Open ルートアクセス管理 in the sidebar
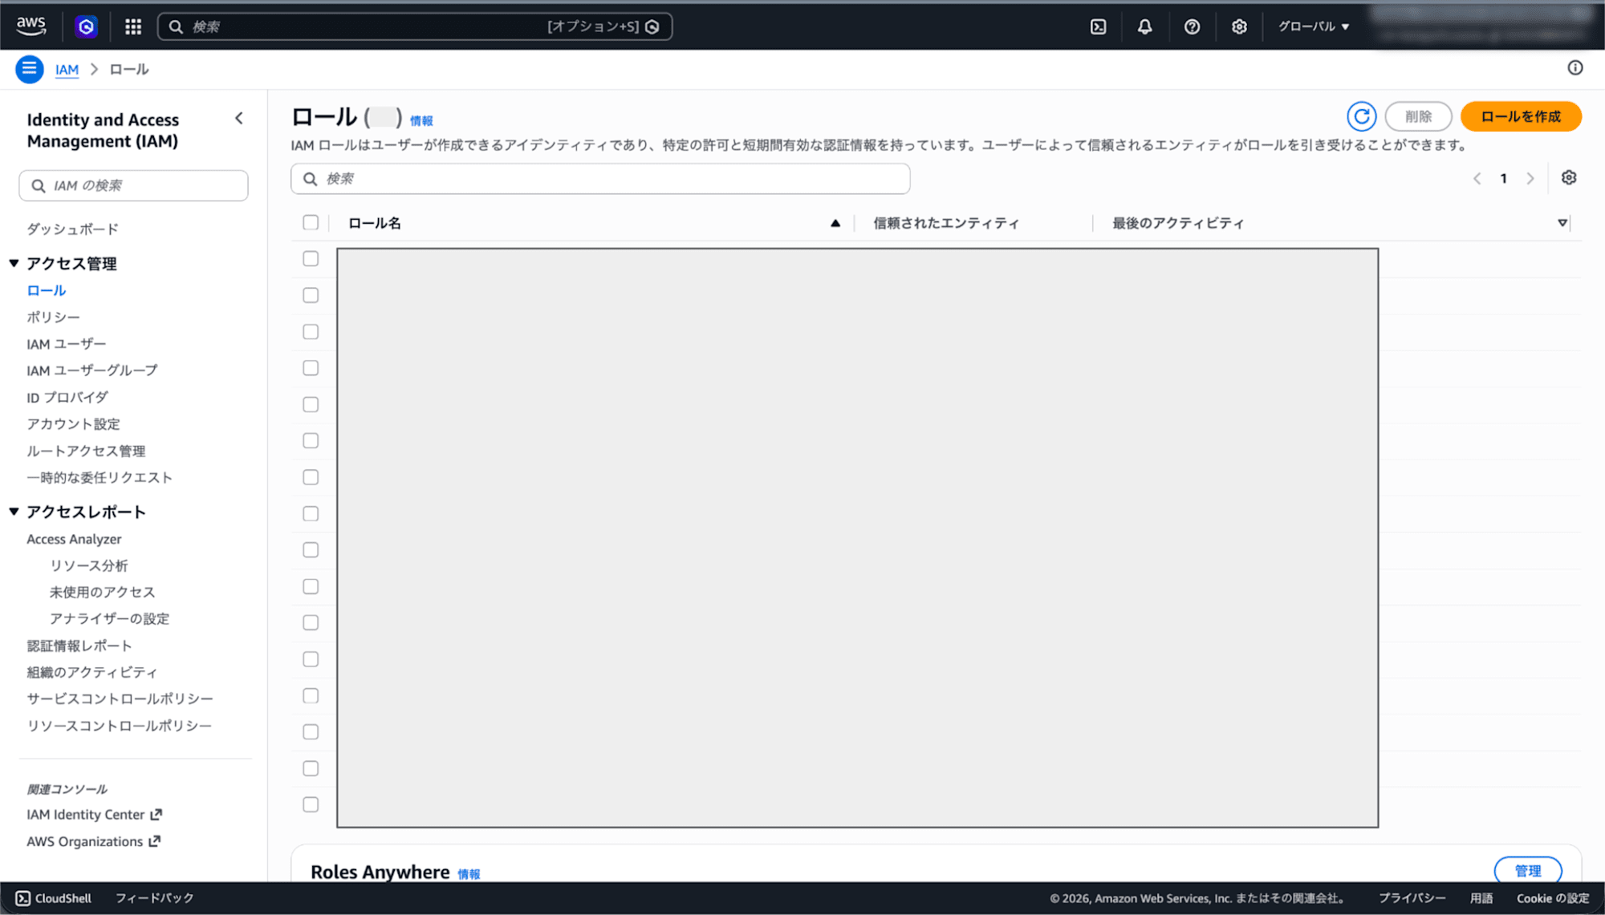The image size is (1605, 915). click(86, 451)
